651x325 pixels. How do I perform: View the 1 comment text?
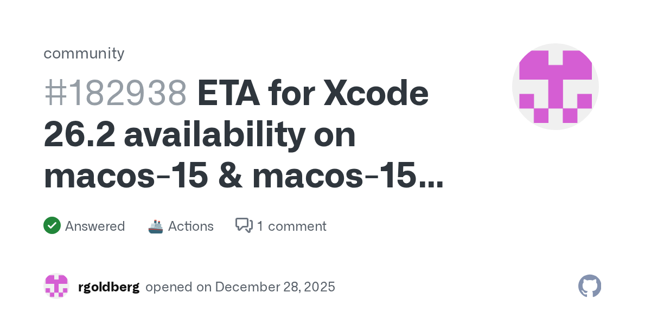[291, 226]
